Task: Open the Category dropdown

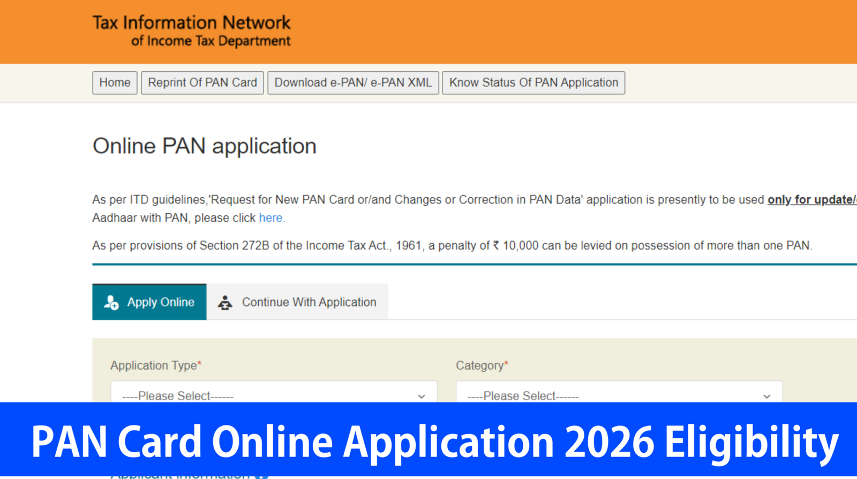Action: 619,392
